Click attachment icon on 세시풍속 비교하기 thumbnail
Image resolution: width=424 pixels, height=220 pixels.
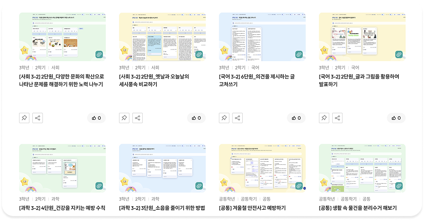coord(199,54)
